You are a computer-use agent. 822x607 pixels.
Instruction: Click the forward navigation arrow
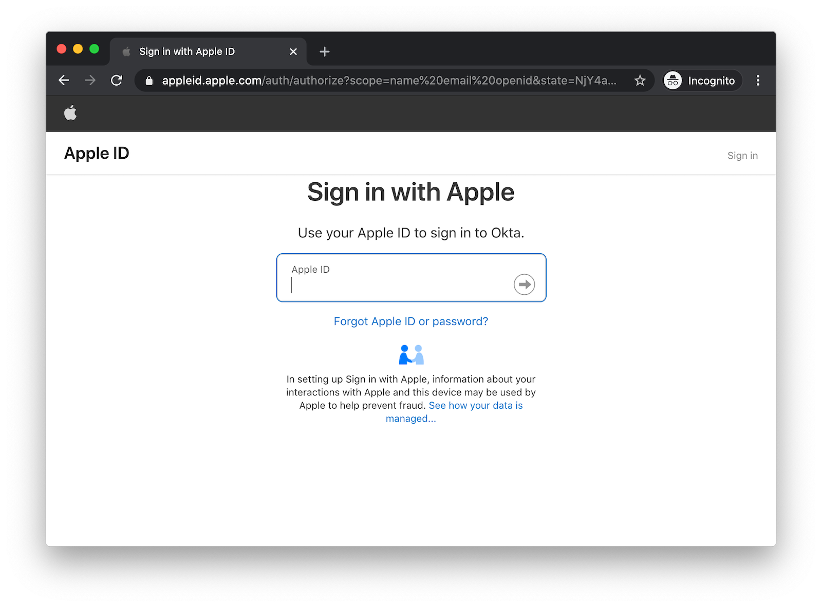(x=90, y=81)
